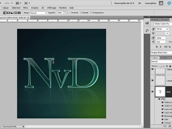
Task: Switch to the 3D workspace button
Action: coord(139,3)
